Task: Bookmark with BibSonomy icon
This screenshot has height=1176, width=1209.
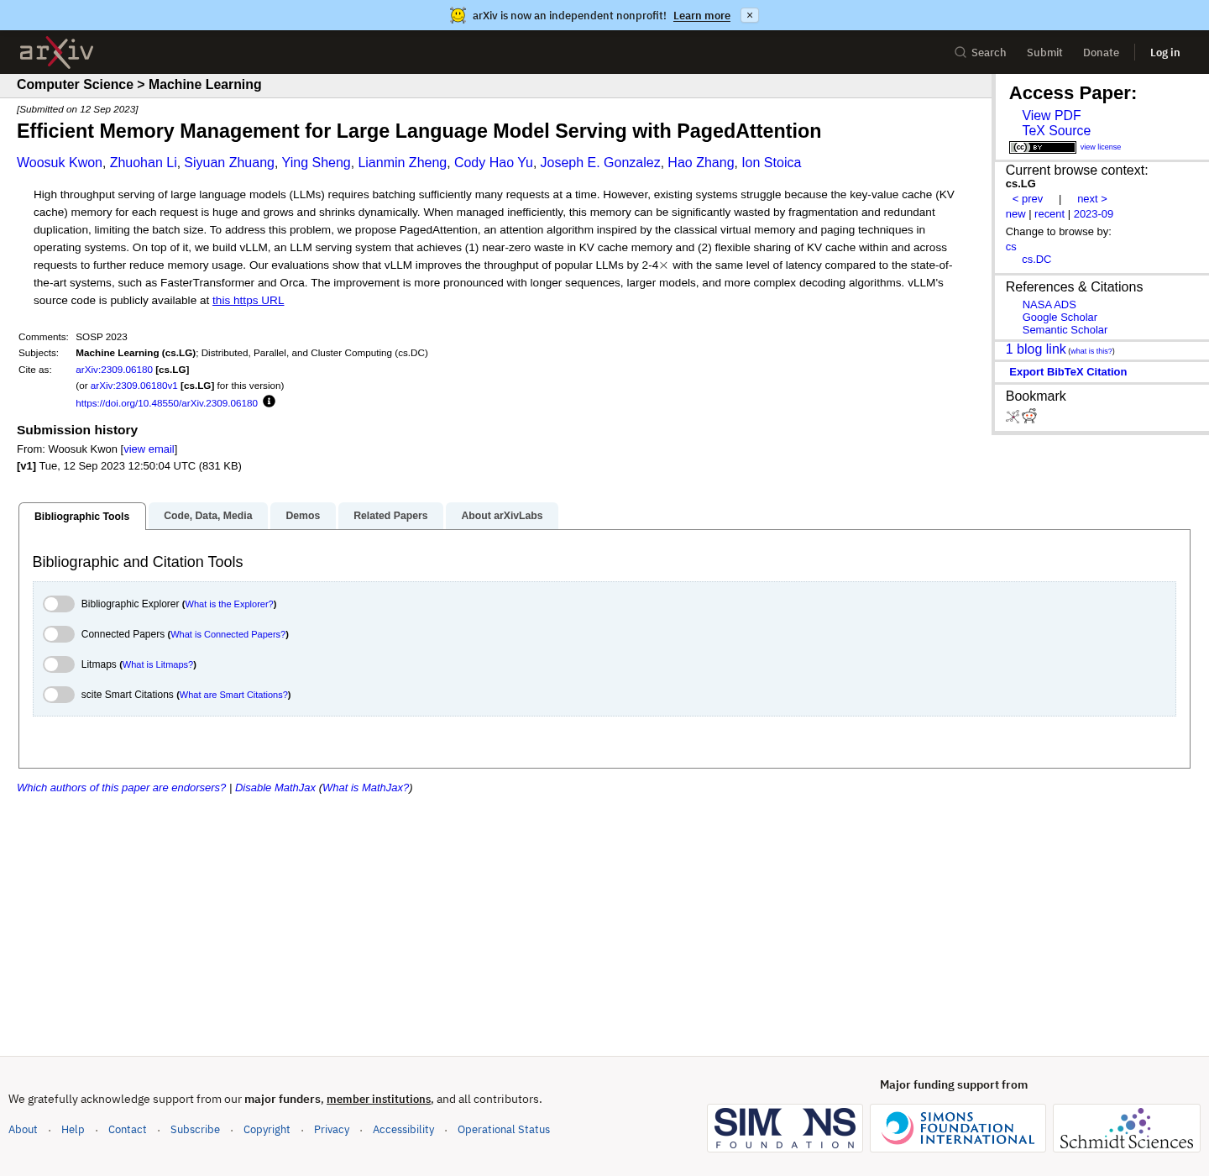Action: [1013, 416]
